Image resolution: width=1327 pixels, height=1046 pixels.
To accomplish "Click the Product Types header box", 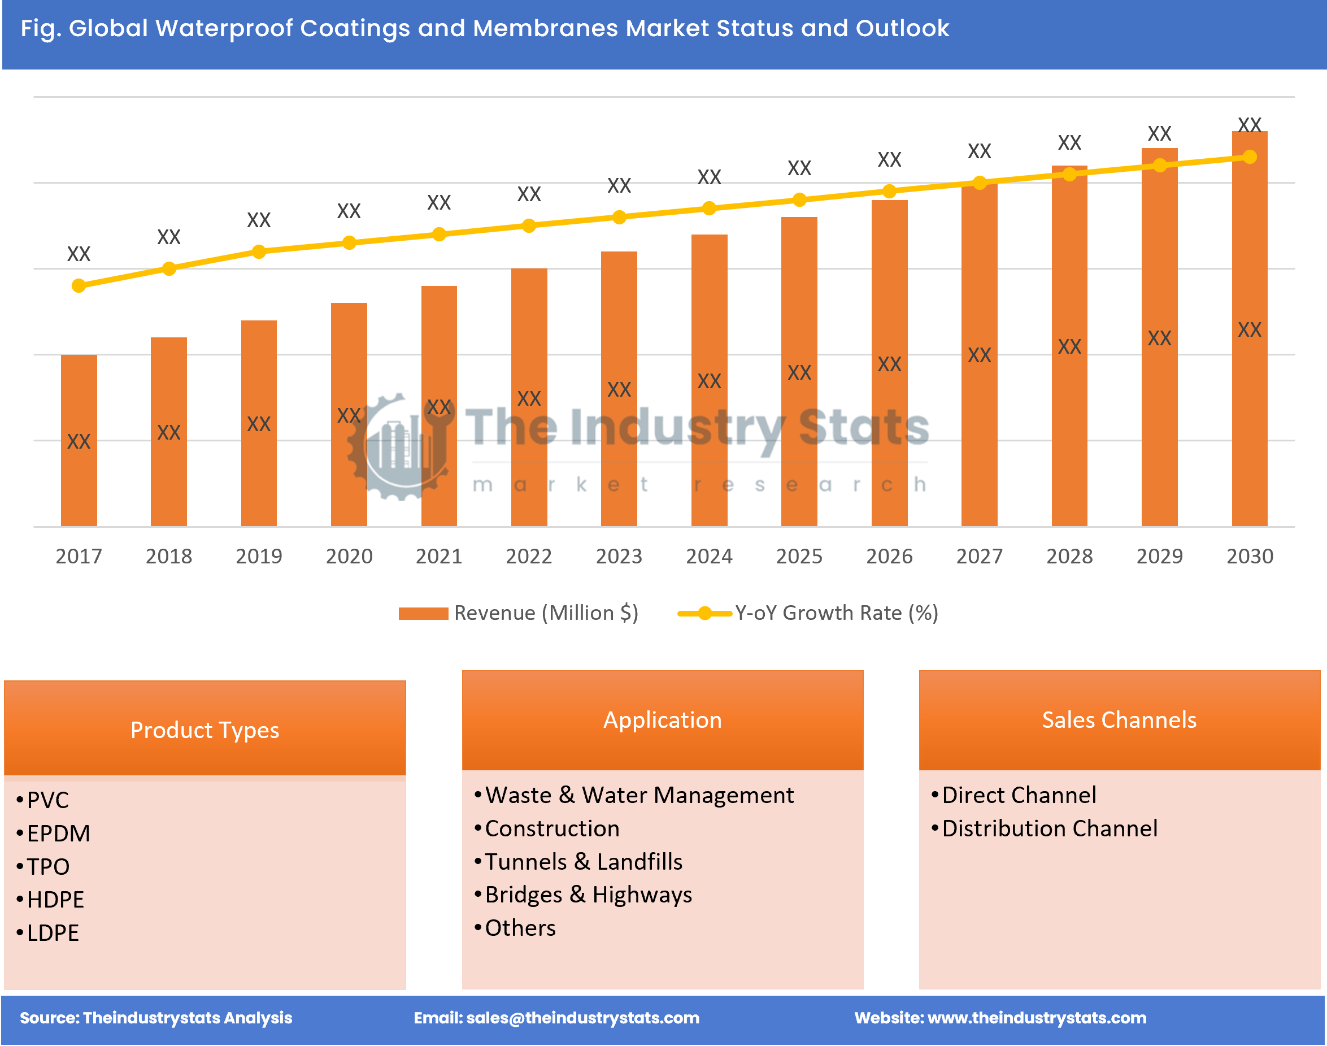I will pos(205,728).
